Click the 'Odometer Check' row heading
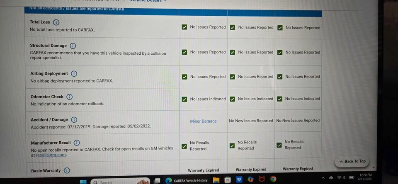Screen dimensions: 398x184 click(47, 97)
